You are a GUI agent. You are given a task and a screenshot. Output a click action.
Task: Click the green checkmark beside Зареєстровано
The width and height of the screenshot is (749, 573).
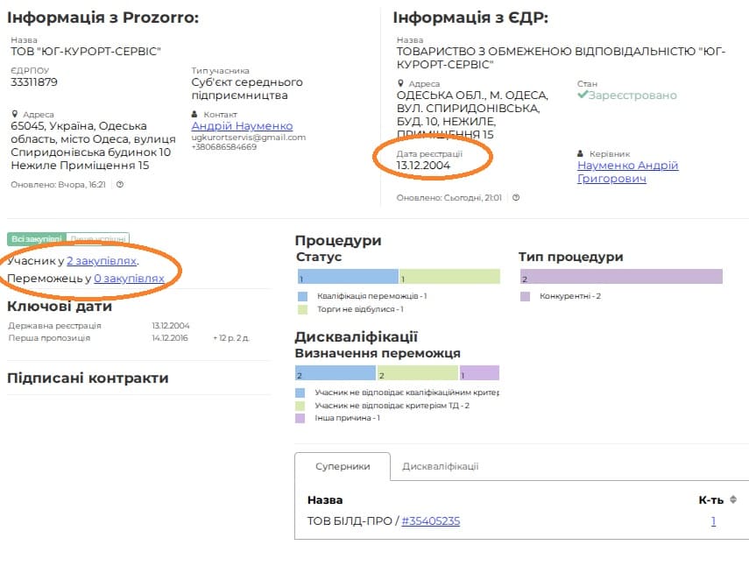click(583, 95)
